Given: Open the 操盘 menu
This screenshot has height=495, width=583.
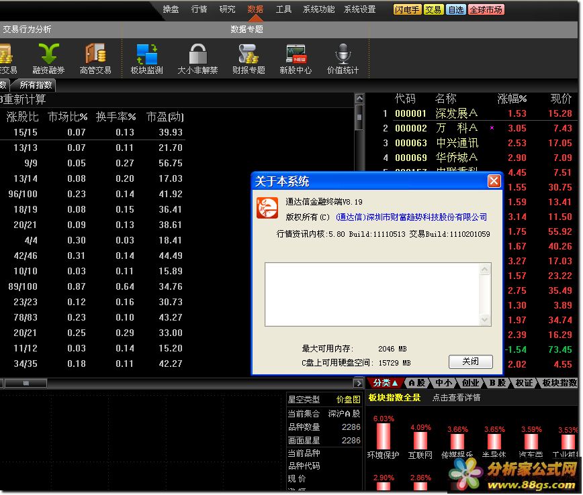Looking at the screenshot, I should (171, 9).
